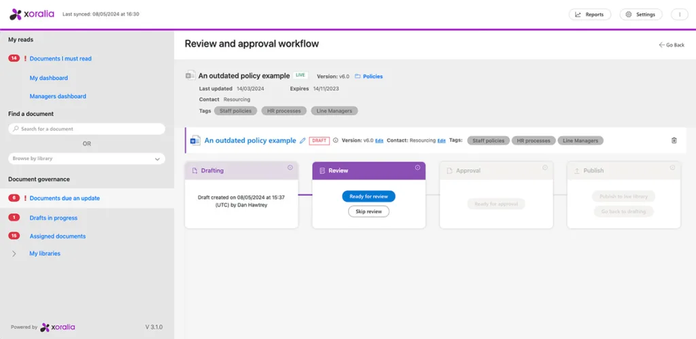Open Documents I must read
This screenshot has width=696, height=339.
click(x=60, y=58)
